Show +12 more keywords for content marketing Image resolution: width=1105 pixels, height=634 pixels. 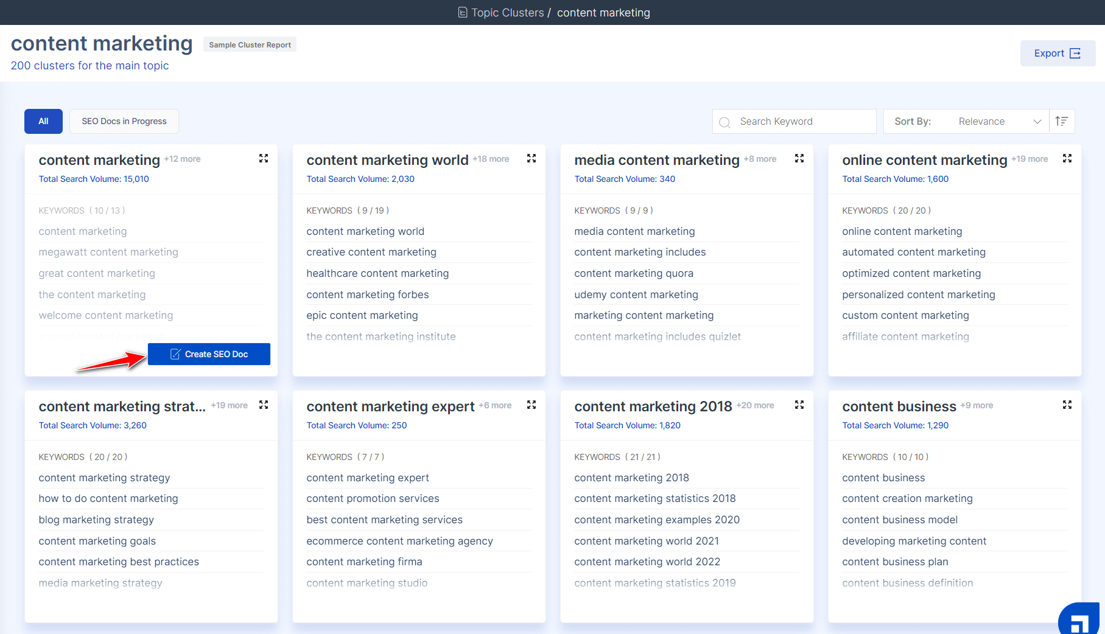pyautogui.click(x=182, y=159)
